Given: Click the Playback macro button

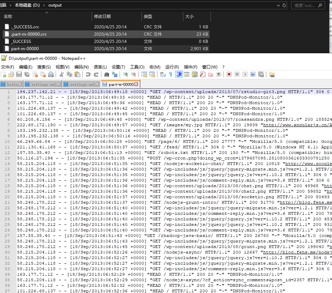Looking at the screenshot, I should coord(245,74).
